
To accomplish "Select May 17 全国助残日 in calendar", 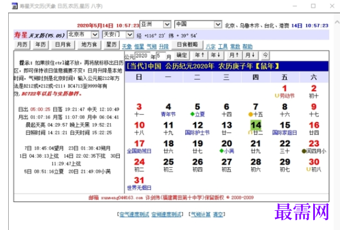I will tap(139, 147).
